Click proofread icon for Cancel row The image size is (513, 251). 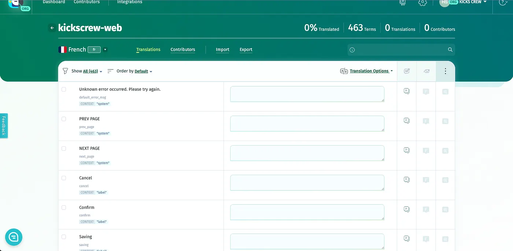click(445, 180)
